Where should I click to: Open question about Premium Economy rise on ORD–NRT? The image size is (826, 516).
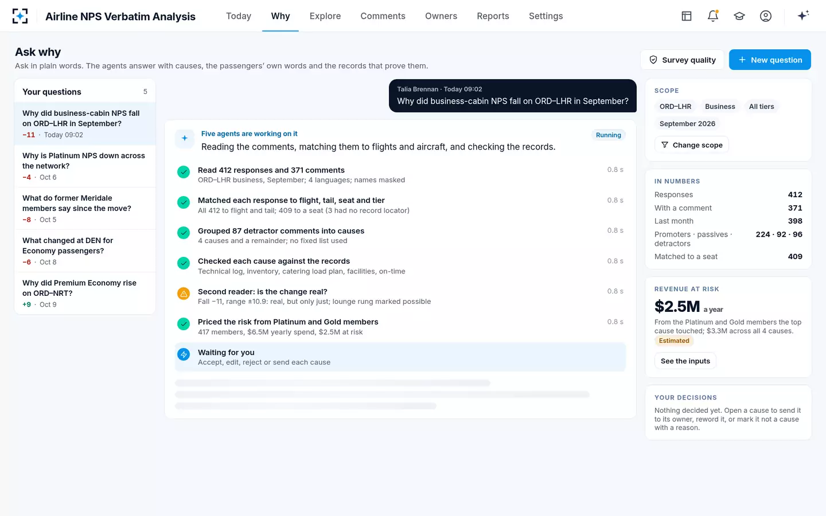click(x=85, y=294)
